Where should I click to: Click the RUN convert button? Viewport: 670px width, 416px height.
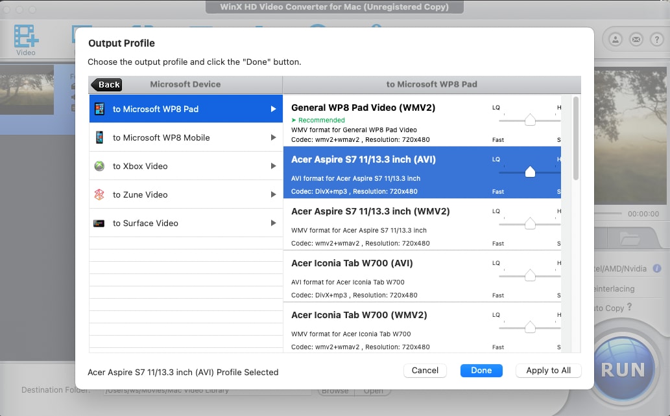[623, 369]
